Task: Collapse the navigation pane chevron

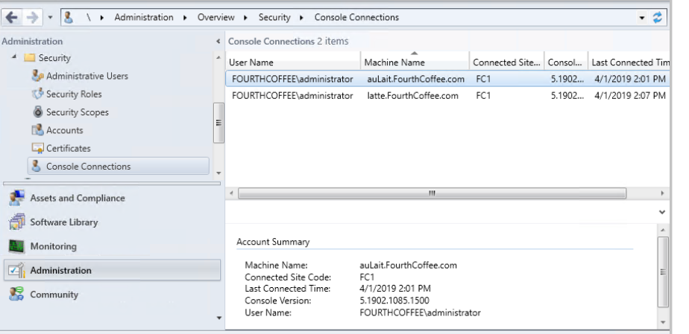Action: [218, 42]
